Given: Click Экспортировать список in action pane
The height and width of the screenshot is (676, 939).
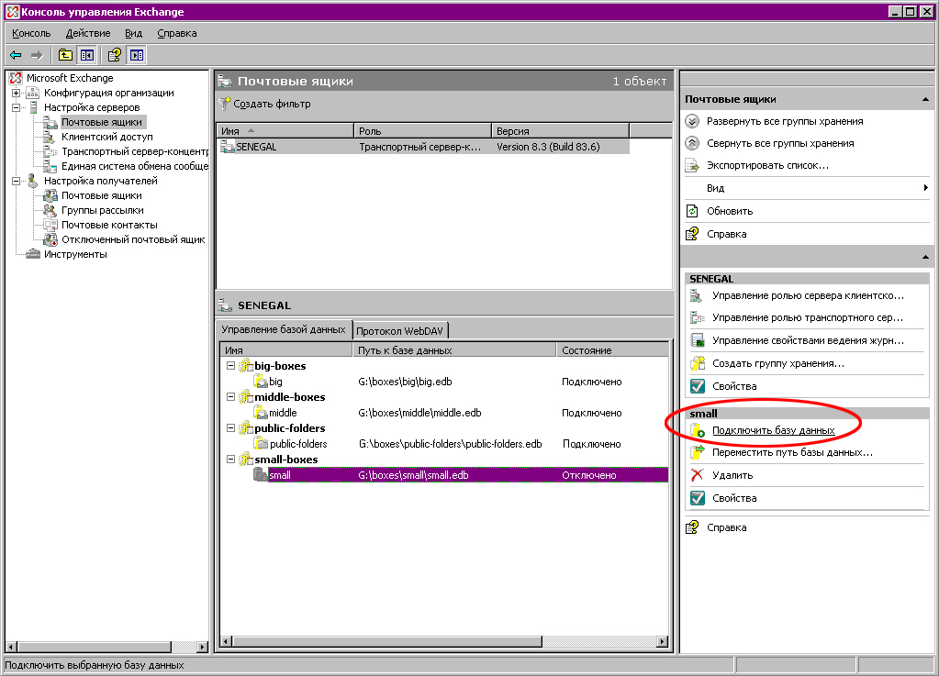Looking at the screenshot, I should [x=767, y=166].
